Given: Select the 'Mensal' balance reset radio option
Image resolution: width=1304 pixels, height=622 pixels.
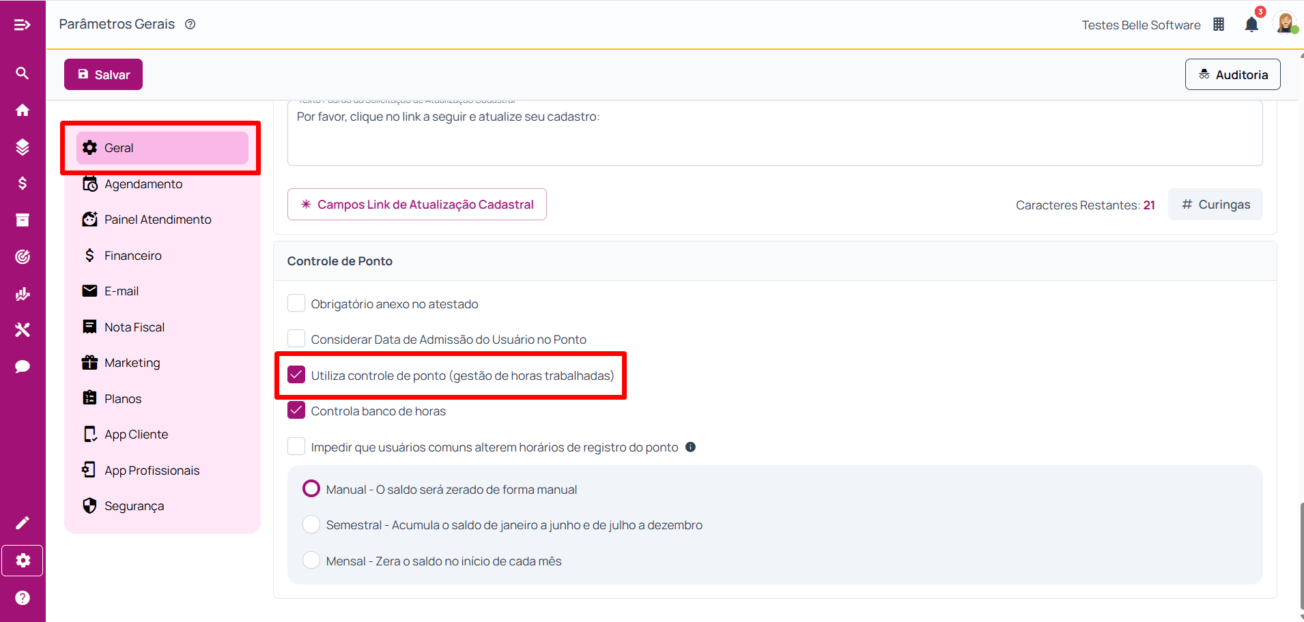Looking at the screenshot, I should pyautogui.click(x=311, y=561).
